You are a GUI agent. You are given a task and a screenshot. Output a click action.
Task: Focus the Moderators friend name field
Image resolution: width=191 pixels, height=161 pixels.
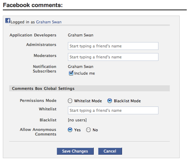(113, 57)
